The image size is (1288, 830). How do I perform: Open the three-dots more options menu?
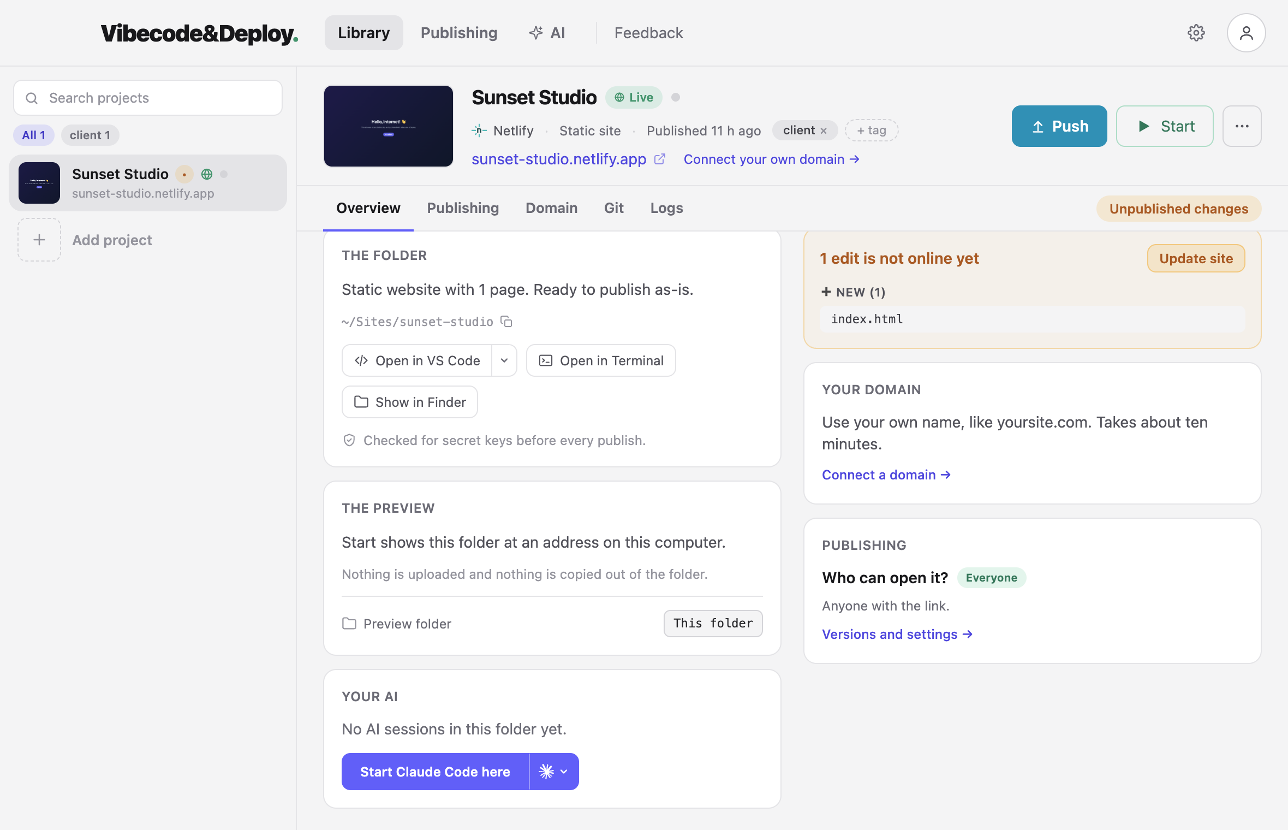pyautogui.click(x=1242, y=126)
